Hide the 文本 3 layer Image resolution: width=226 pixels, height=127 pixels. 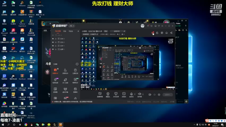pyautogui.click(x=53, y=39)
